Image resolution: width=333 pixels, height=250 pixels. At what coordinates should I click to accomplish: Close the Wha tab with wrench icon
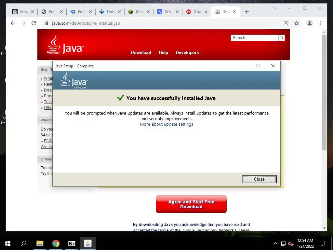(177, 12)
